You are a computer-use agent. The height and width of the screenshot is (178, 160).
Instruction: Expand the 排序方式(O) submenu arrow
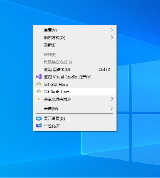point(112,37)
